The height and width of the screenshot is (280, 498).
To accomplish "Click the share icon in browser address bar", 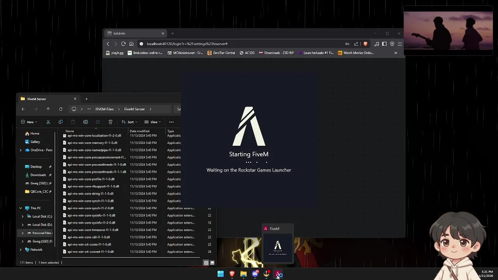I will click(356, 44).
